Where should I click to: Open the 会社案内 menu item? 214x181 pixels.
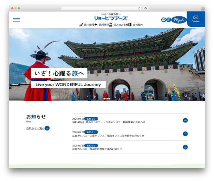(x=138, y=25)
